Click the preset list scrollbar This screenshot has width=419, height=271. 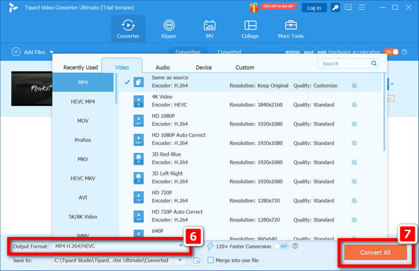point(384,112)
